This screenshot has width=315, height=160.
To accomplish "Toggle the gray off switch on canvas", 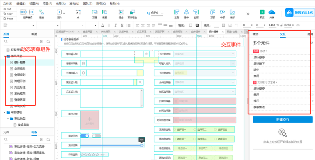I will 96,136.
